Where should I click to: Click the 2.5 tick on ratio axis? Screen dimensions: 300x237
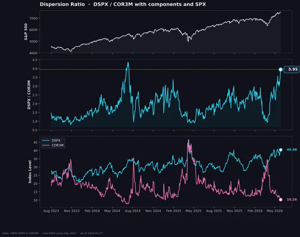click(x=35, y=95)
